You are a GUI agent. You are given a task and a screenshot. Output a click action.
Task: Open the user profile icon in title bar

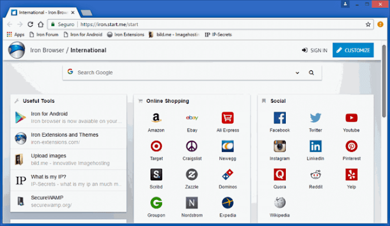click(x=346, y=4)
